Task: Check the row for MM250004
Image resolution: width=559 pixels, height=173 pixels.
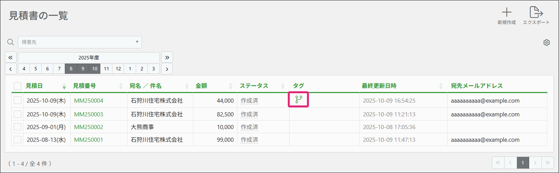Action: click(x=18, y=101)
